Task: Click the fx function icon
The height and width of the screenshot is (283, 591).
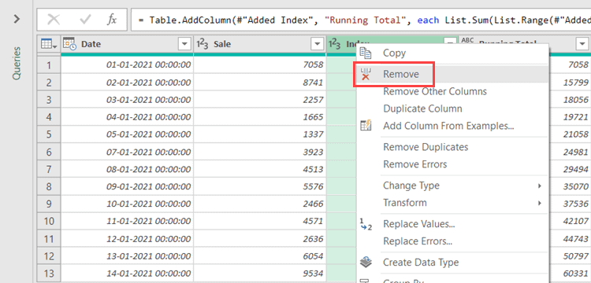Action: (112, 20)
